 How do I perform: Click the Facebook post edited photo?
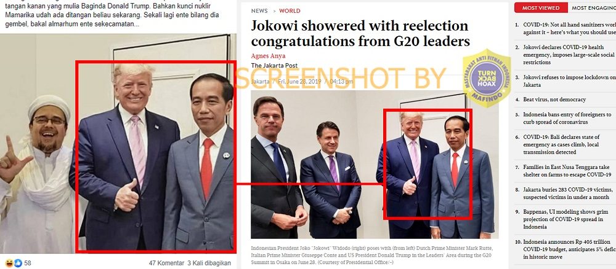118,143
